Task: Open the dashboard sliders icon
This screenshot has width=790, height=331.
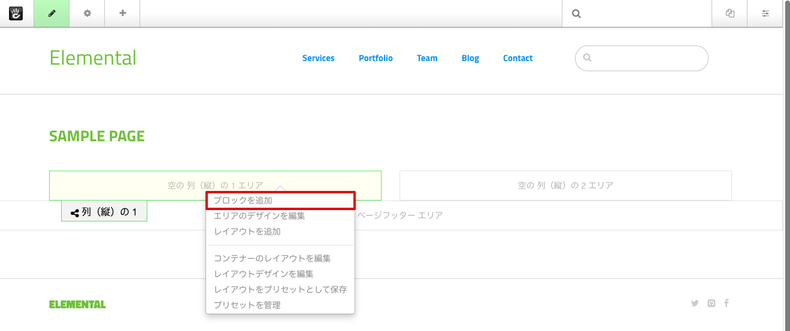Action: 765,13
